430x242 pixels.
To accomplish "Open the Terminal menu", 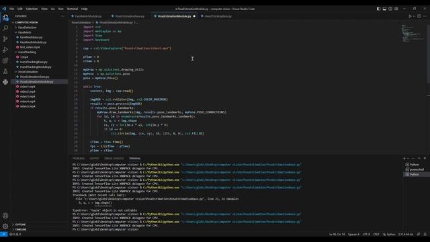I will (x=73, y=9).
